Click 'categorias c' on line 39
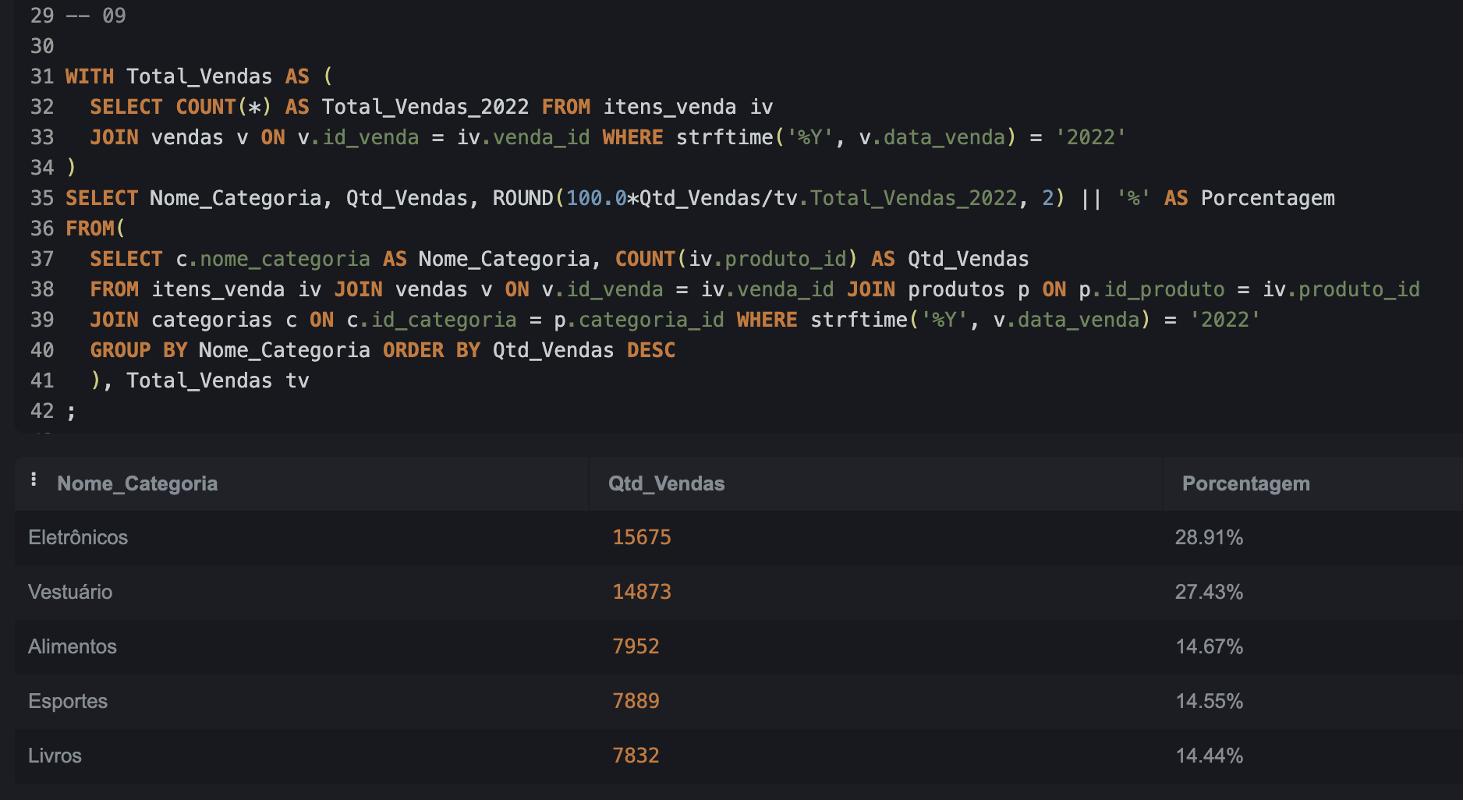Viewport: 1463px width, 800px height. pos(224,320)
